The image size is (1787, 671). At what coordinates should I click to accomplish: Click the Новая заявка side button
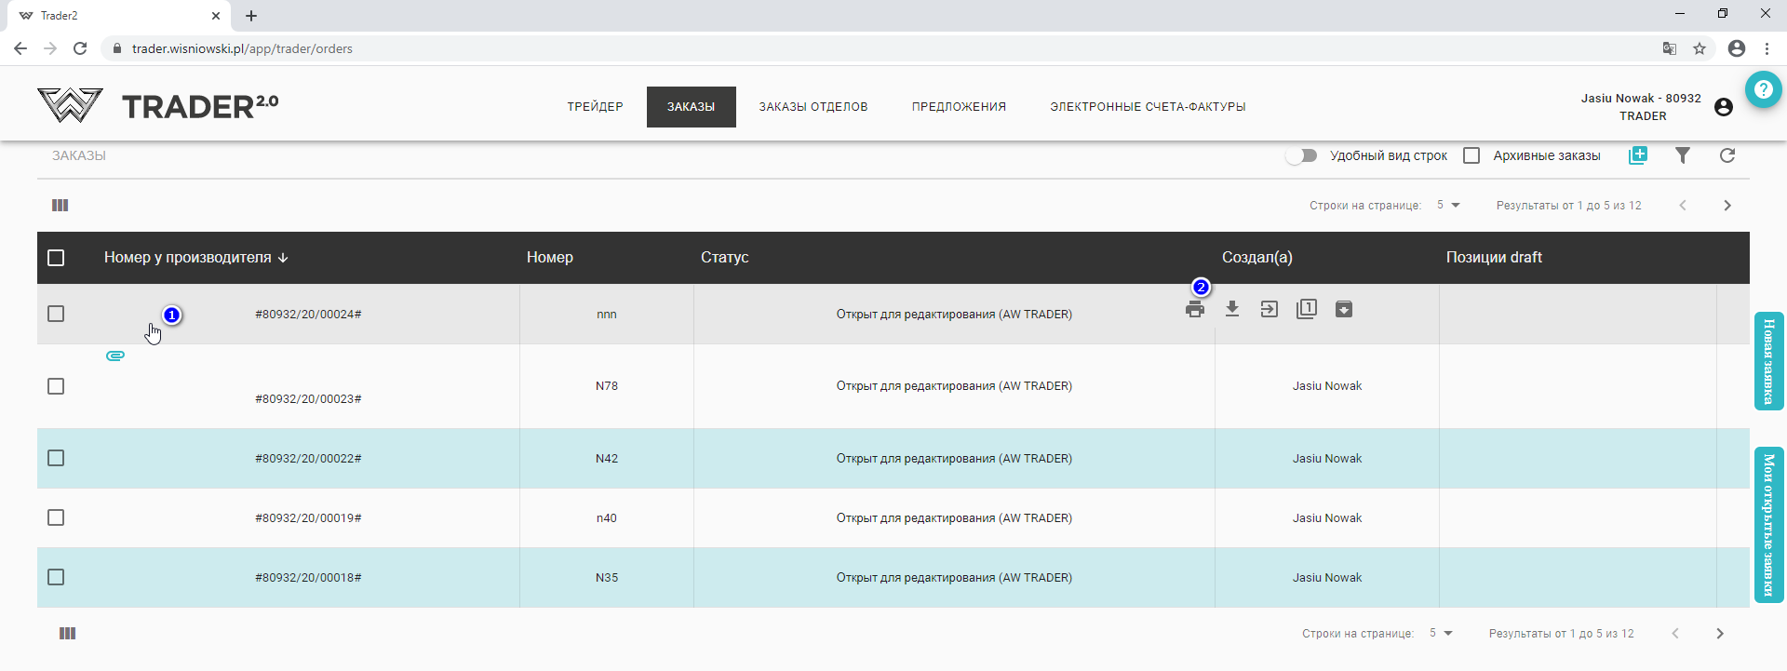point(1768,361)
